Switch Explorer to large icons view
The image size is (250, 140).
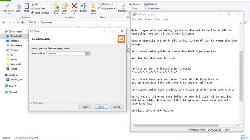pos(247,138)
